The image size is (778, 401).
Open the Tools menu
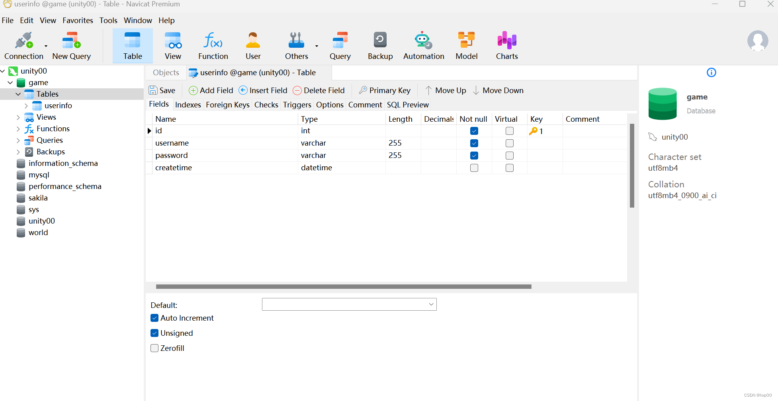tap(108, 20)
